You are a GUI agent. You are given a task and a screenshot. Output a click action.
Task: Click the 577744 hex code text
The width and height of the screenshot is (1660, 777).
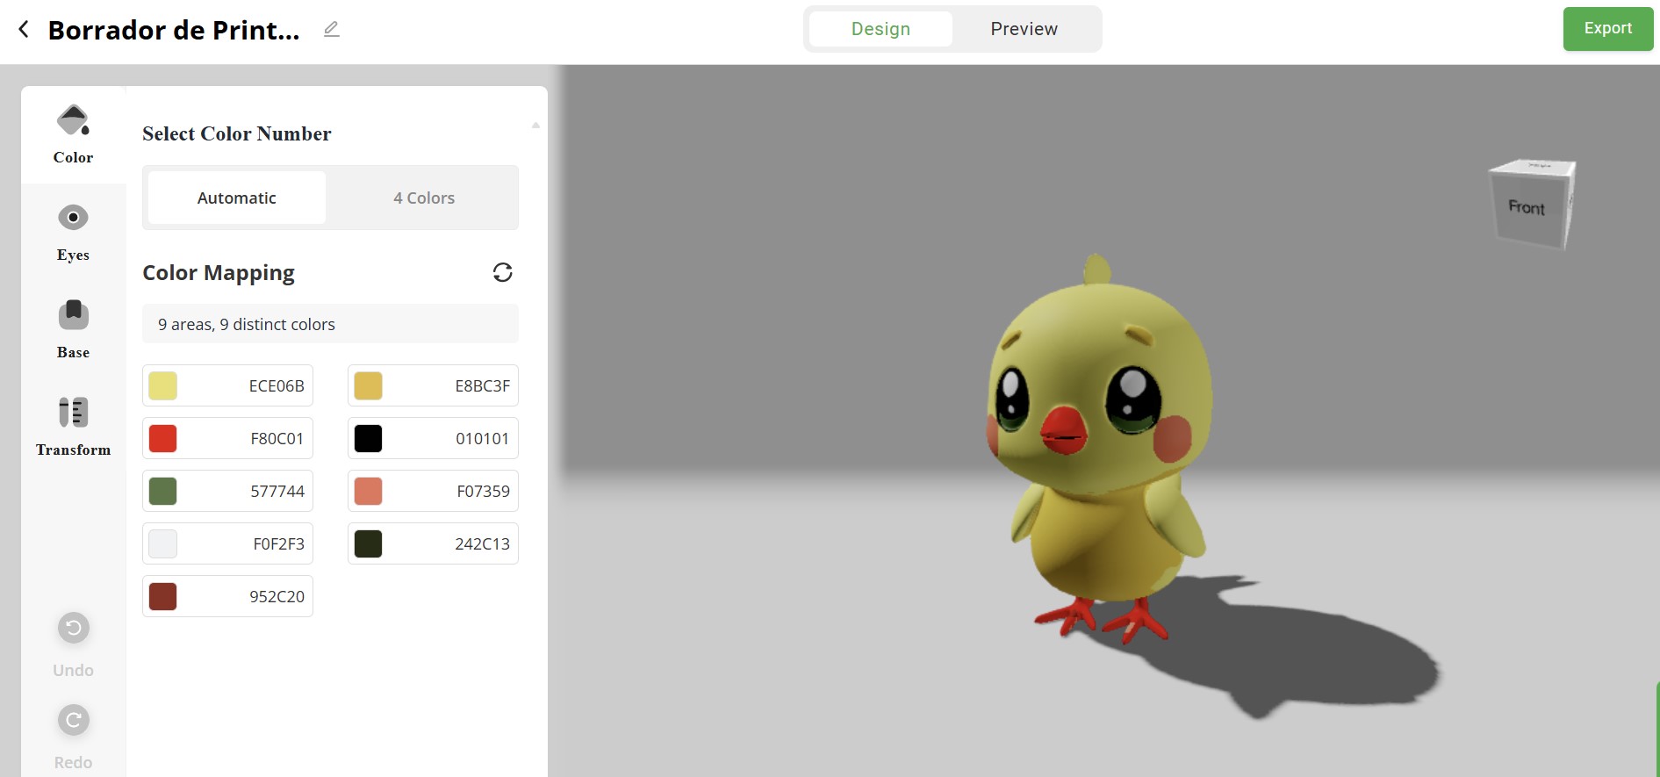(277, 492)
